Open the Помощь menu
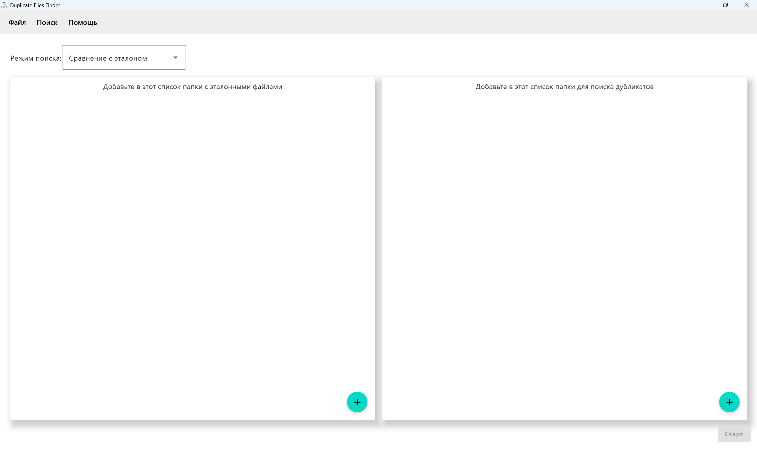 [82, 22]
